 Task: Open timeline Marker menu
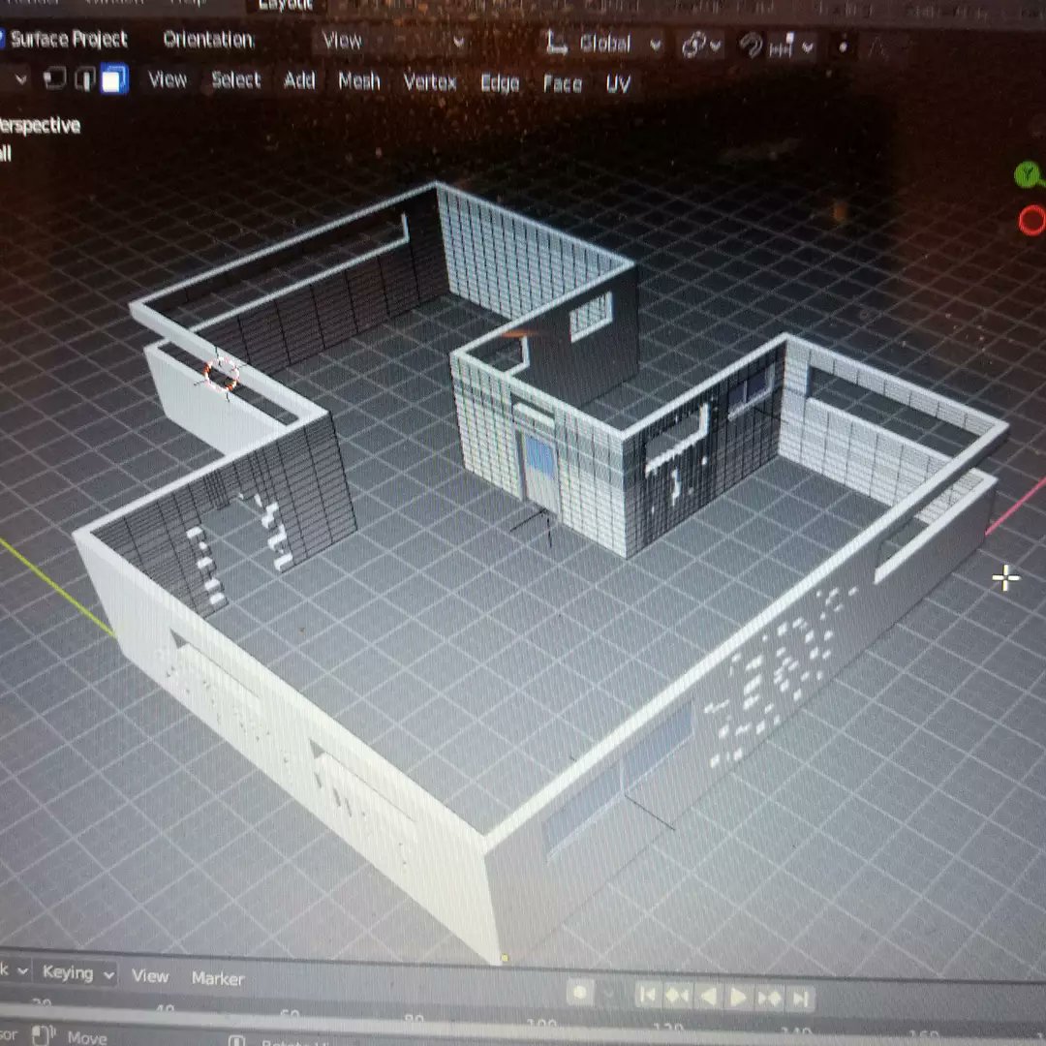point(218,978)
